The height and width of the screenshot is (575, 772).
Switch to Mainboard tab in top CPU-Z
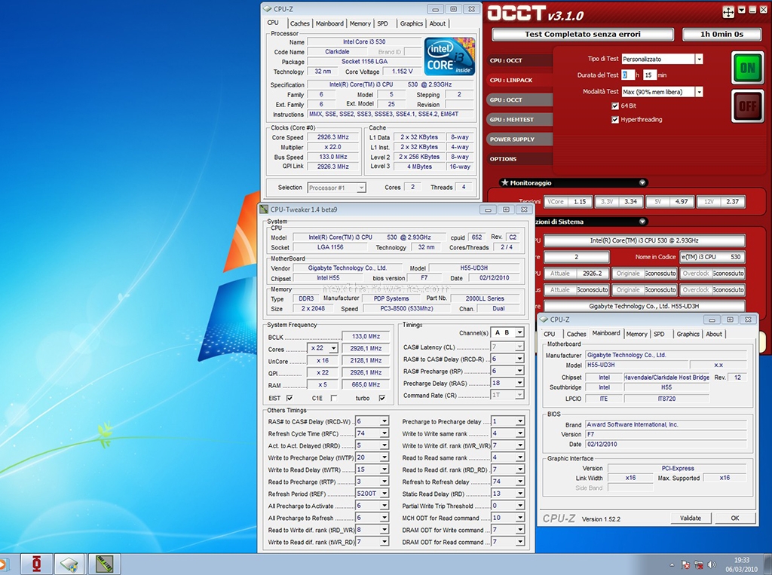point(329,23)
